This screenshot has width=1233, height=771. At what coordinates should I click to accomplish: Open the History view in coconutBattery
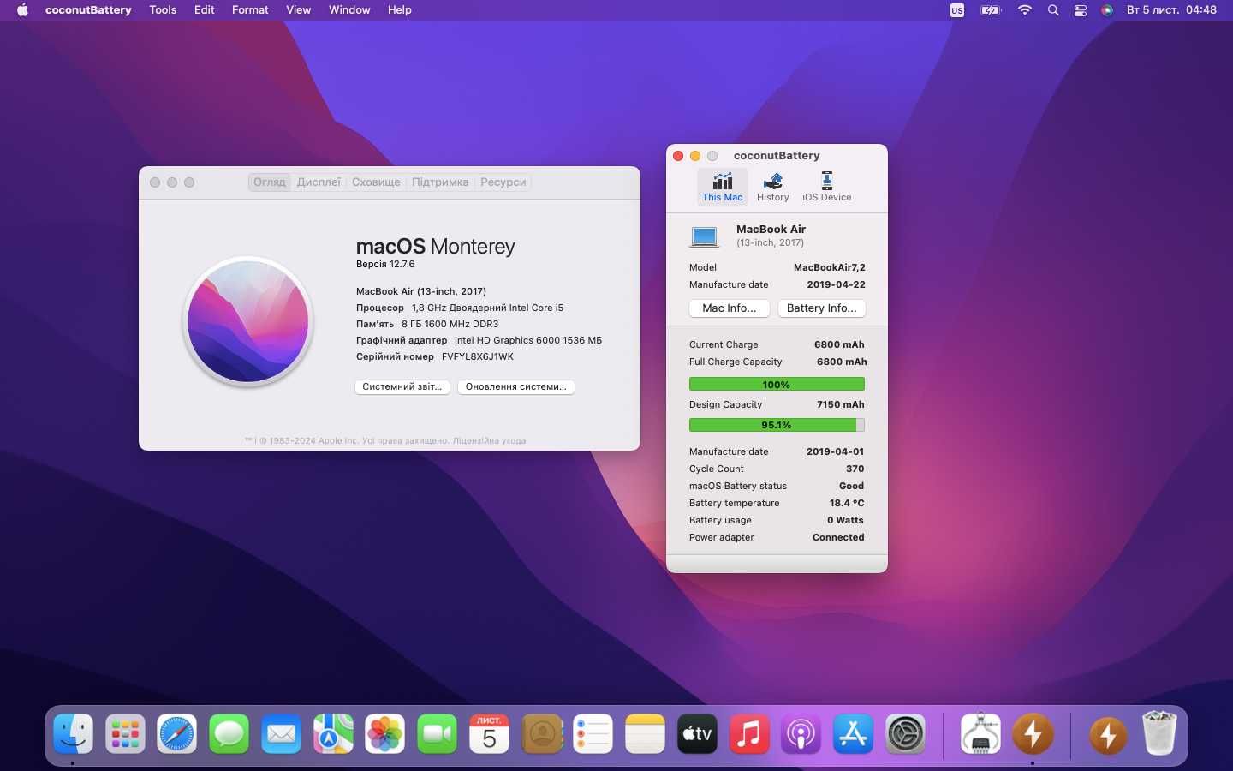coord(772,187)
